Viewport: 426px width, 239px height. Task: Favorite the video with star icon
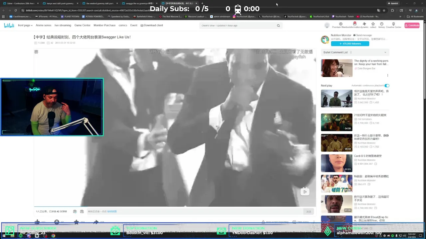click(76, 222)
